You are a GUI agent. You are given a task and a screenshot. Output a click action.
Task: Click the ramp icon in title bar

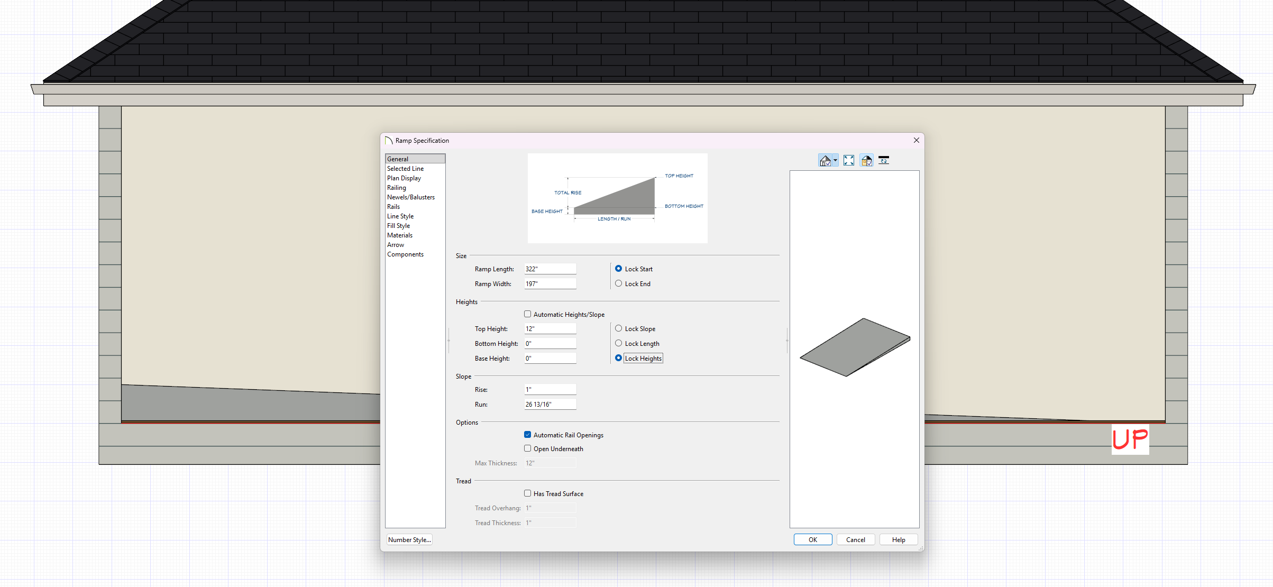389,141
